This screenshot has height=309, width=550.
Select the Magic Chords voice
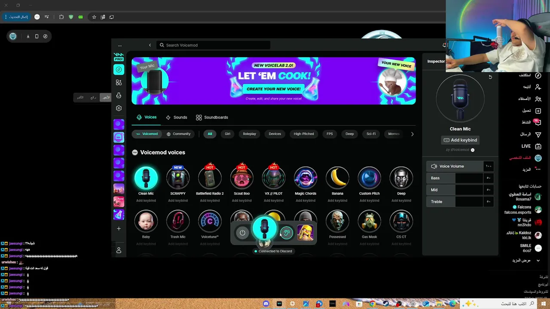(306, 178)
